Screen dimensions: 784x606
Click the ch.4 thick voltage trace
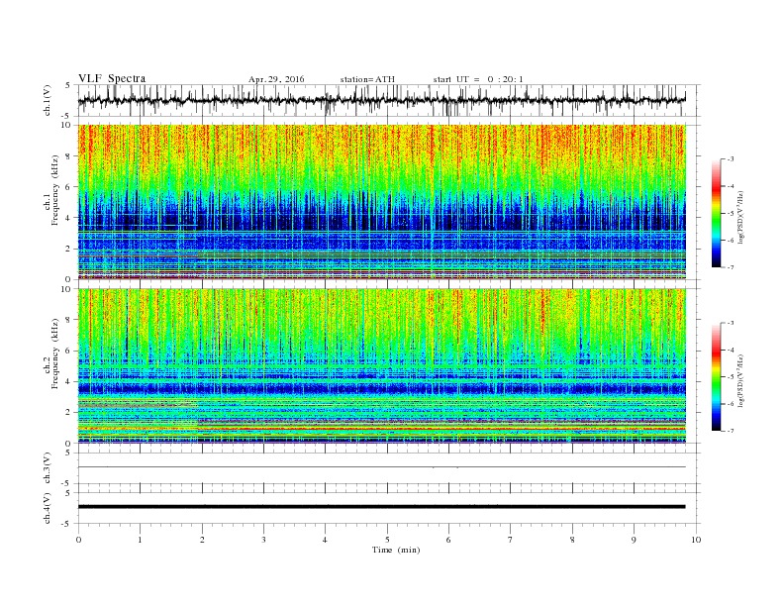381,507
